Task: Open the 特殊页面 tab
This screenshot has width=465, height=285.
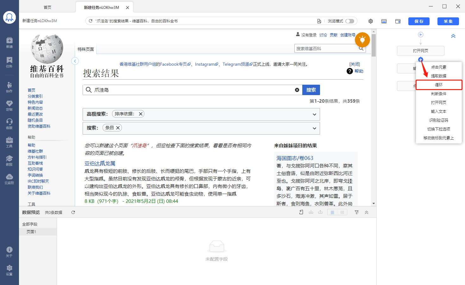Action: pos(86,49)
